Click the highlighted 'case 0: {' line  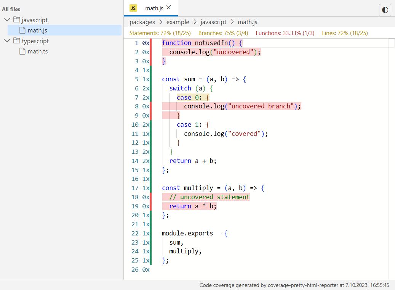(x=193, y=97)
